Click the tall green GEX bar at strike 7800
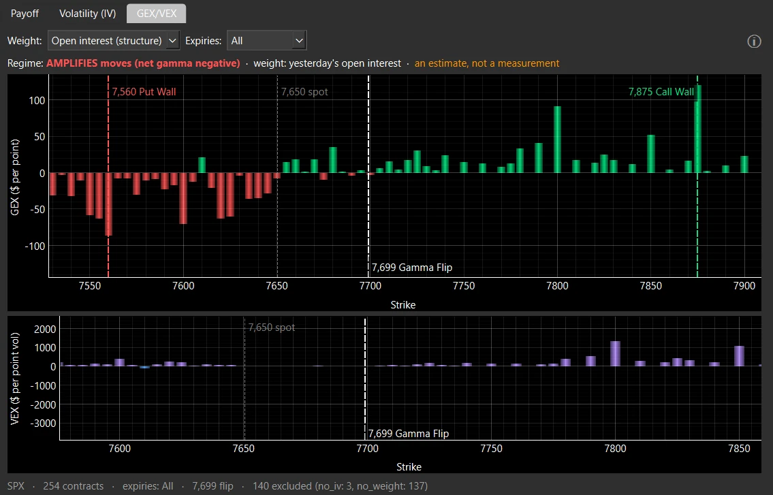The width and height of the screenshot is (773, 495). click(x=557, y=140)
